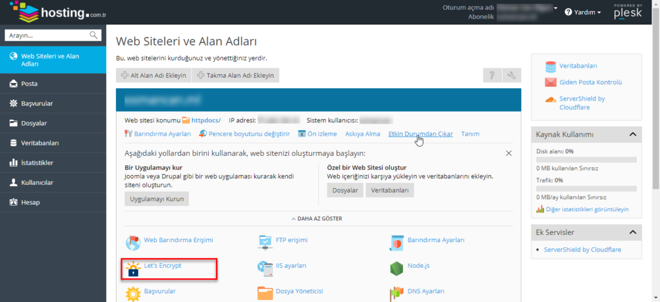Click DAHA AZ GÖSTER to collapse tools
The image size is (660, 302).
(x=316, y=219)
